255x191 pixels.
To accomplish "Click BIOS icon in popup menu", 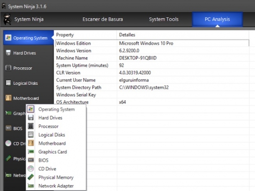I will [31, 160].
